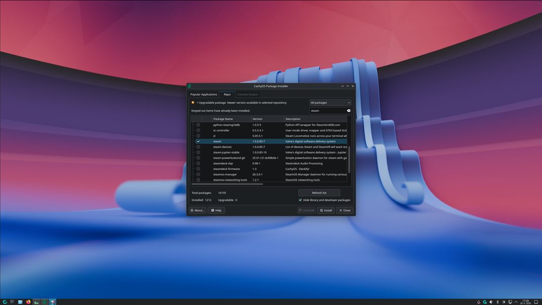
Task: Check the steam-powerbuttond-git package checkbox
Action: click(199, 158)
